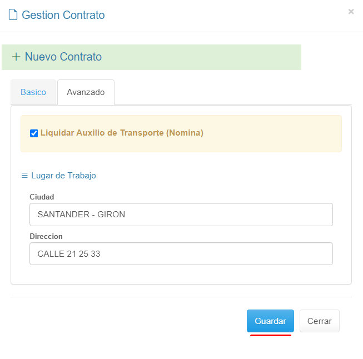Select the Avanzado tab
Screen dimensions: 363x359
click(x=86, y=92)
